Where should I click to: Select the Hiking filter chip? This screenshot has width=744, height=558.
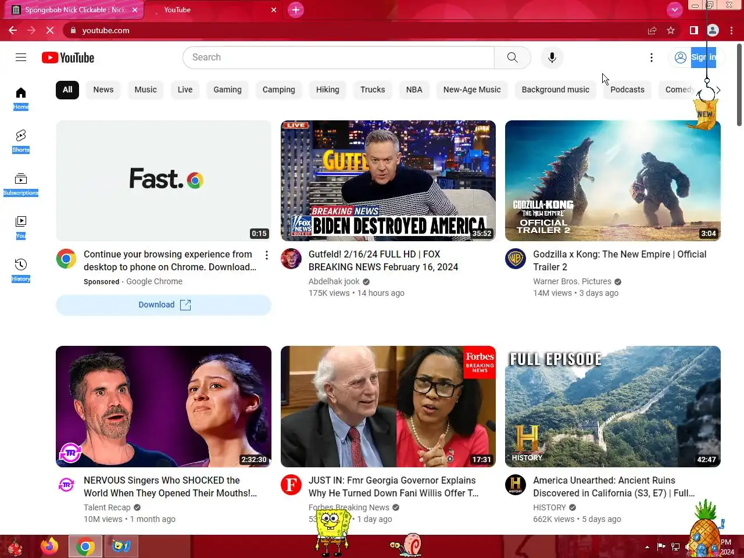coord(328,90)
